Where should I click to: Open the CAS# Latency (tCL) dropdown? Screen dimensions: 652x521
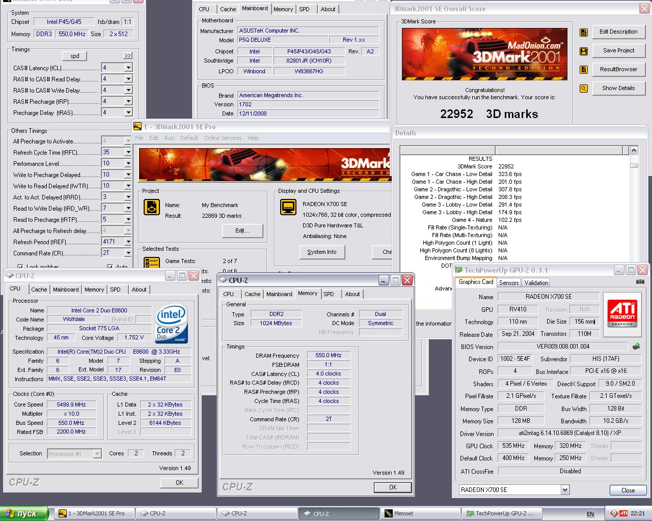(128, 68)
